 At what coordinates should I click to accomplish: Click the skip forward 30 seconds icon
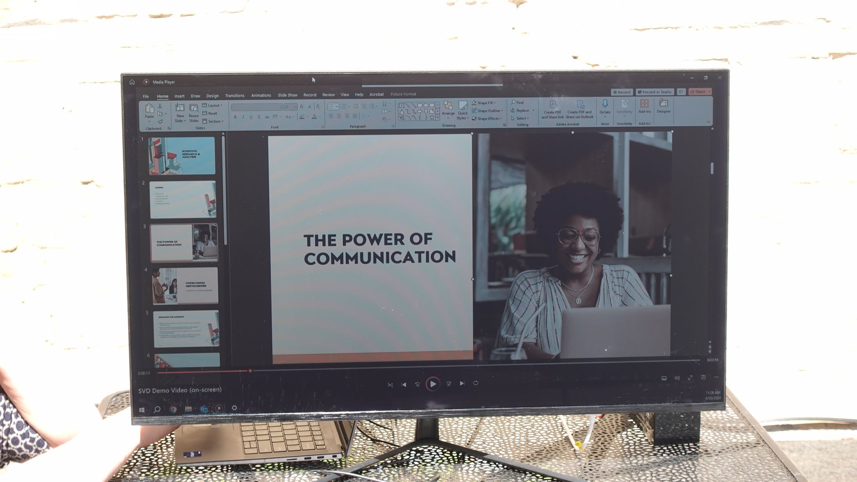click(449, 383)
